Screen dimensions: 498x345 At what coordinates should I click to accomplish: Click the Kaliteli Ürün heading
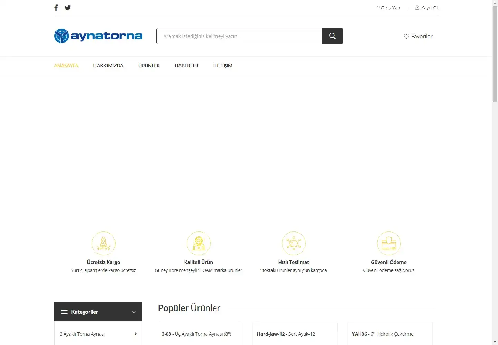[199, 262]
